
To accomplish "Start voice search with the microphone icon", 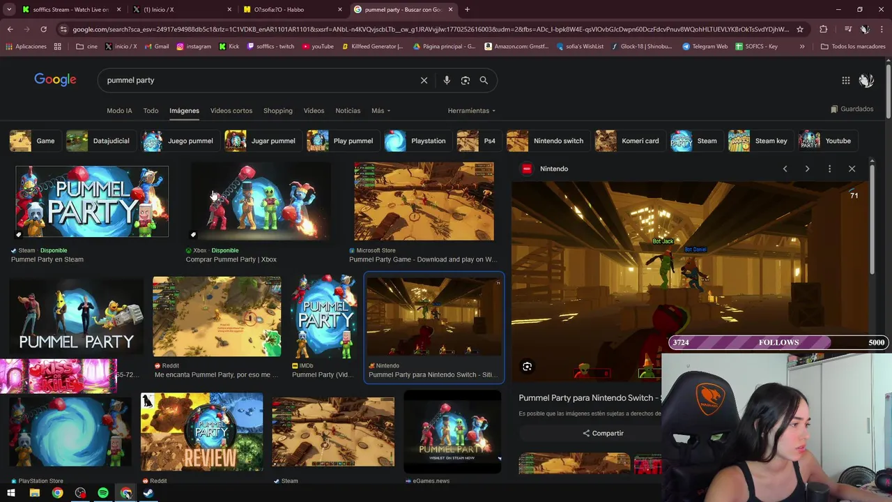I will (x=447, y=80).
